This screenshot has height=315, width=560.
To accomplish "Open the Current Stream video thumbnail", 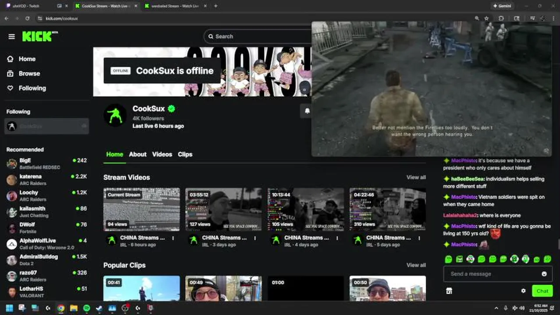I will point(142,209).
